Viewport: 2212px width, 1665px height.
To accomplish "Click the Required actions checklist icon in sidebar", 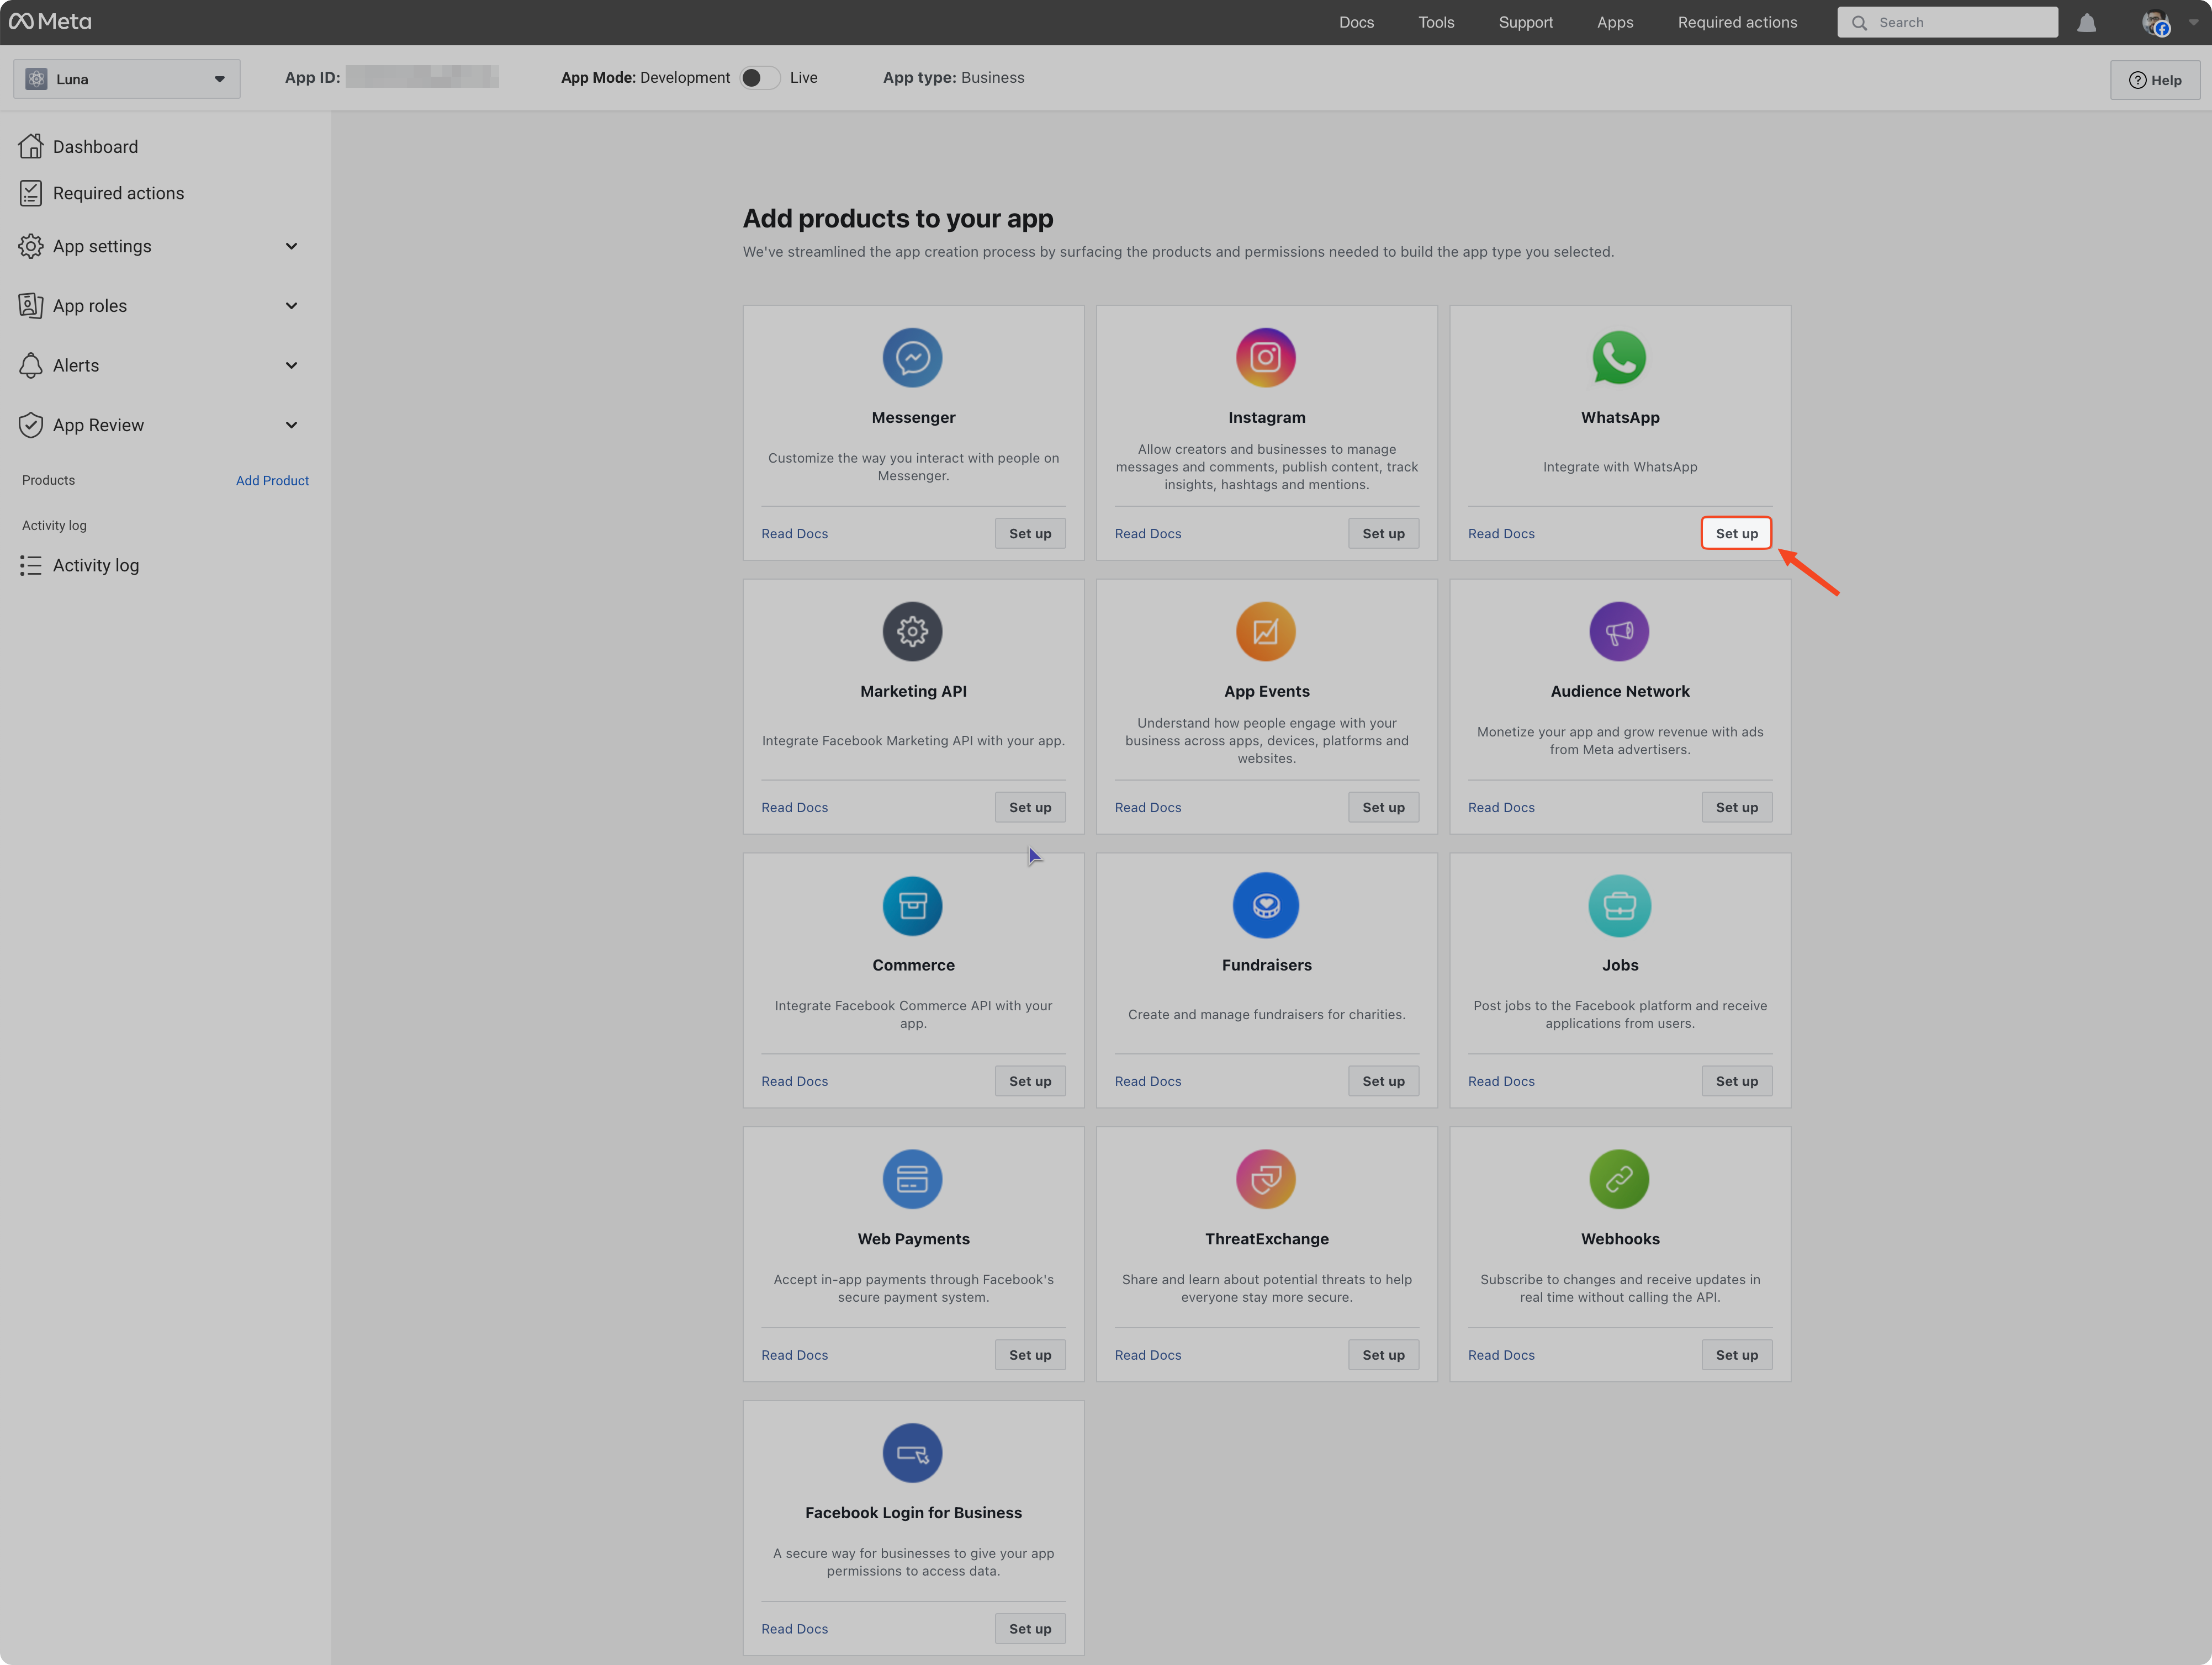I will [31, 193].
